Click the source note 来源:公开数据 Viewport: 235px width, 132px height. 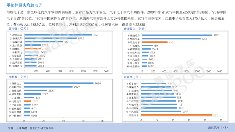(31, 128)
